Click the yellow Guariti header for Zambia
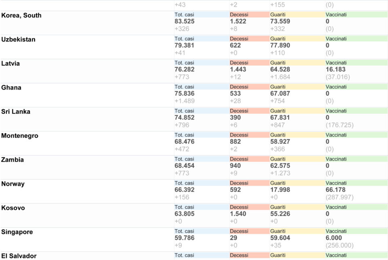The image size is (388, 260). tap(297, 159)
